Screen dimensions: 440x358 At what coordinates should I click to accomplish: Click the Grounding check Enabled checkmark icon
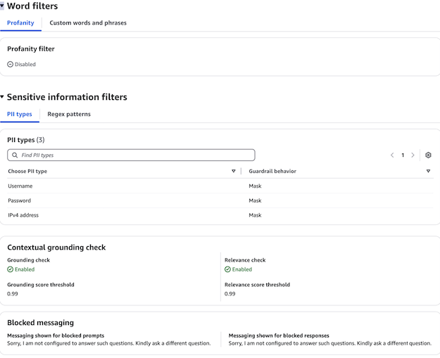[10, 269]
